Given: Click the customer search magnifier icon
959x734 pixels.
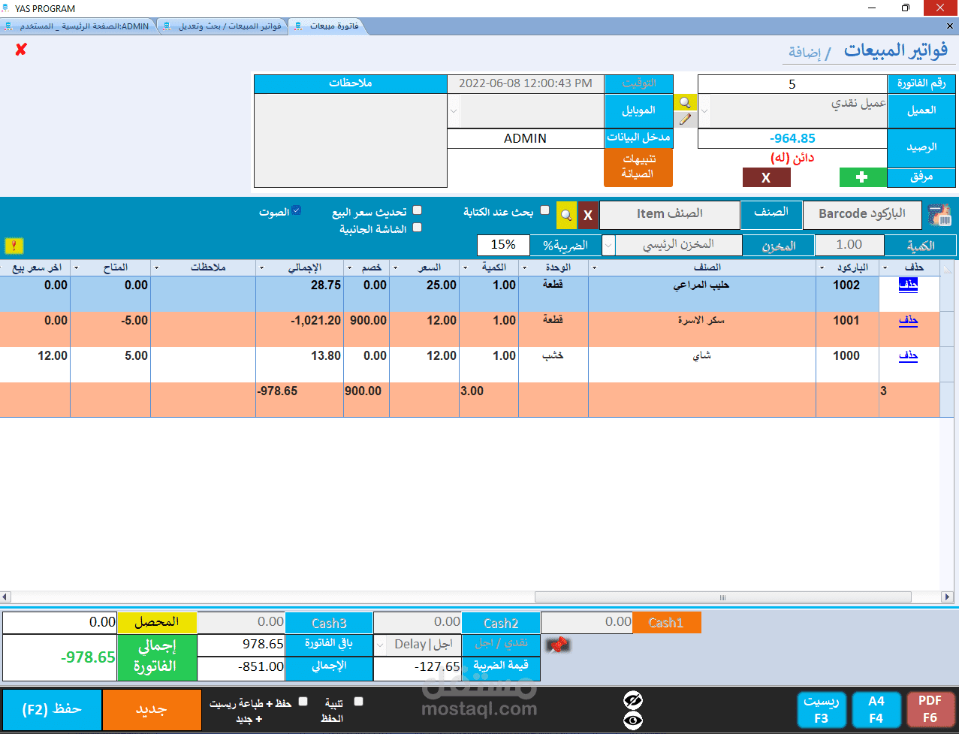Looking at the screenshot, I should pyautogui.click(x=686, y=103).
